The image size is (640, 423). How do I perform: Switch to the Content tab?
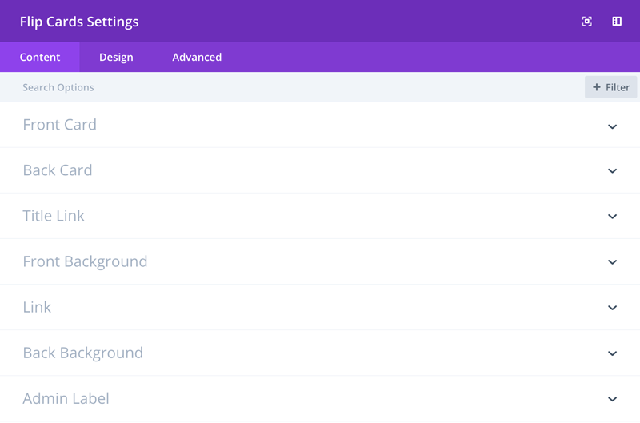click(x=39, y=57)
